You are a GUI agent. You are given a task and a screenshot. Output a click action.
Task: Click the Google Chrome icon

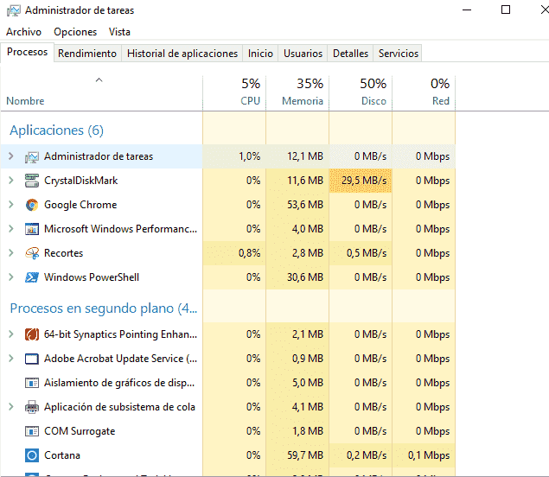pos(32,205)
